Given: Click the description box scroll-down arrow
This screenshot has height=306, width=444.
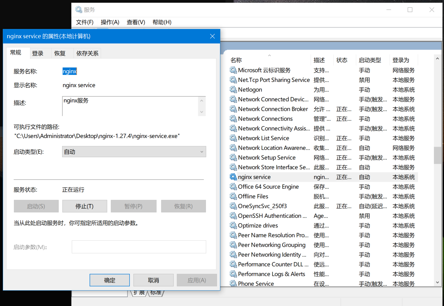Looking at the screenshot, I should (202, 112).
